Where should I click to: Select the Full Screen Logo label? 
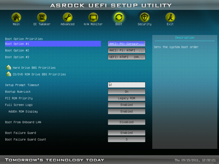(19, 105)
